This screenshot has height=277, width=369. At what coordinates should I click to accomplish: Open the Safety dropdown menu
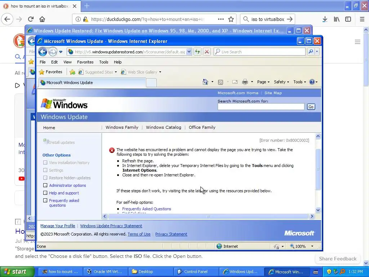click(281, 82)
